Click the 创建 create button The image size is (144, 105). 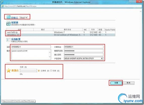pos(116,83)
